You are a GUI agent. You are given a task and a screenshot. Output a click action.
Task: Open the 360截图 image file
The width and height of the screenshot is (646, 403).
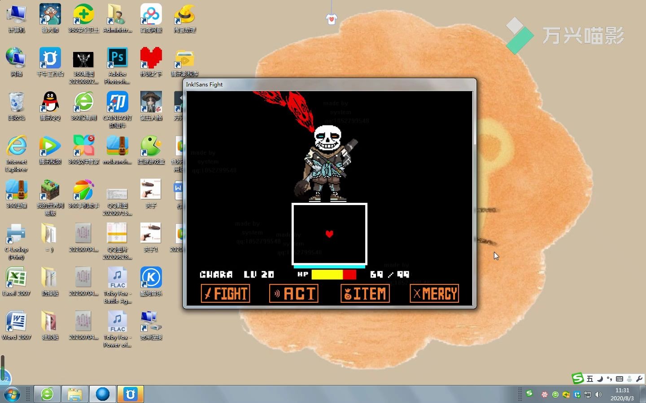coord(84,66)
